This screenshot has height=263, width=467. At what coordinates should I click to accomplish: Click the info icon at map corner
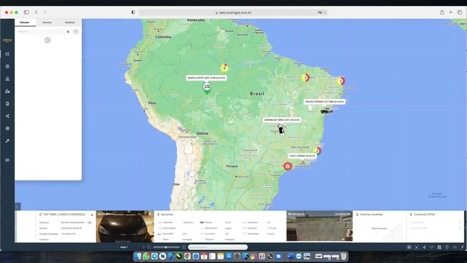16,207
